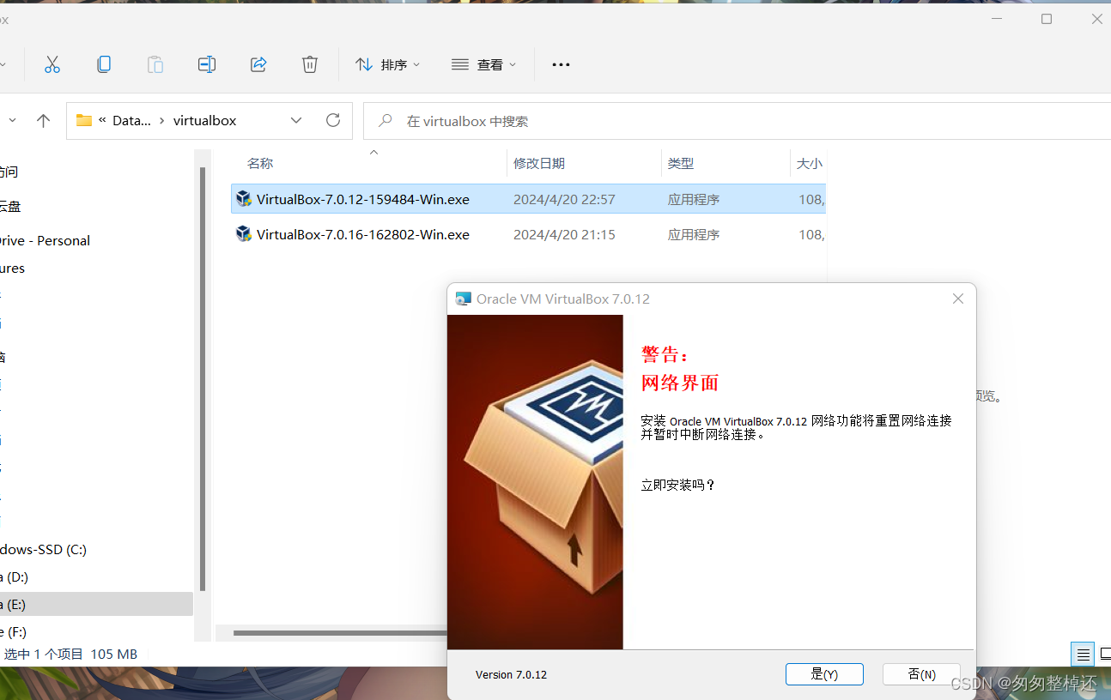Go up one folder with the up arrow
This screenshot has width=1111, height=700.
pyautogui.click(x=43, y=121)
